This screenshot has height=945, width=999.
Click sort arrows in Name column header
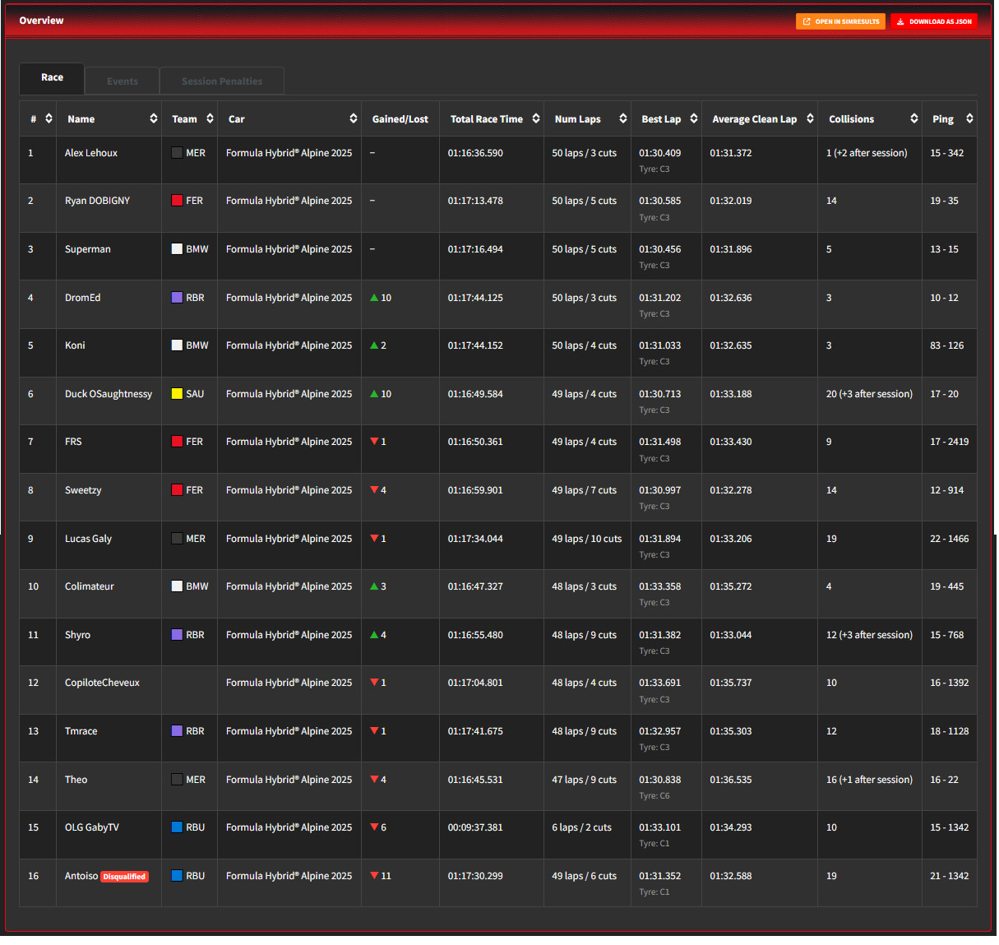[x=153, y=118]
